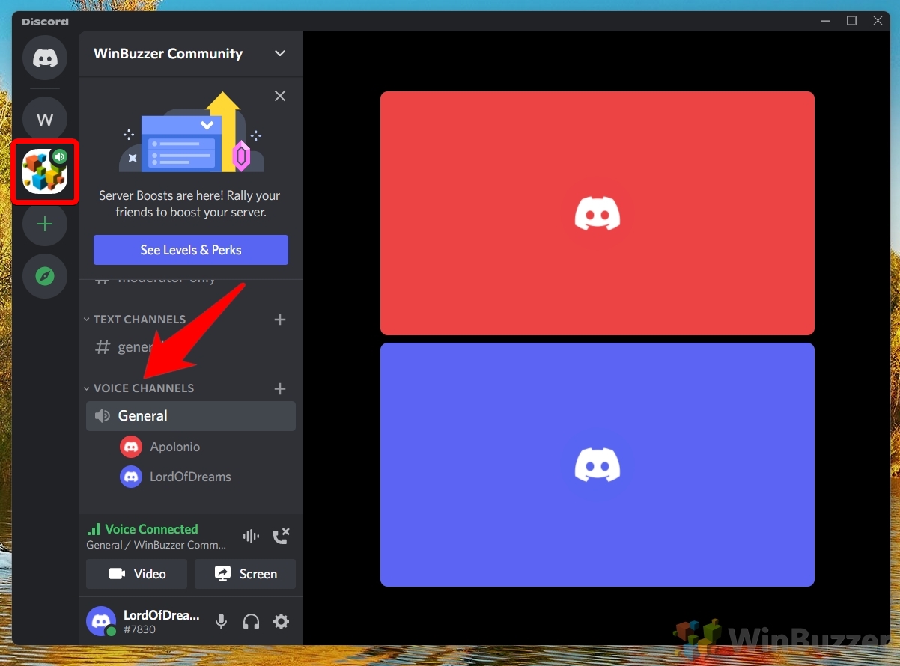Click See Levels & Perks button
The width and height of the screenshot is (900, 666).
(191, 250)
